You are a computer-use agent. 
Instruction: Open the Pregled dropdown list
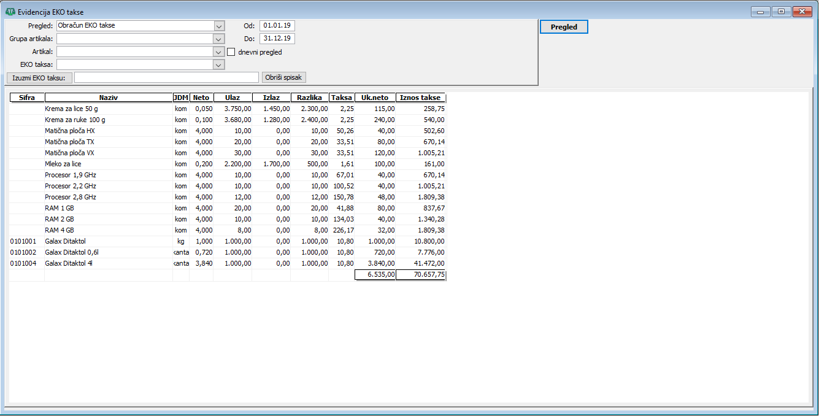pos(219,26)
